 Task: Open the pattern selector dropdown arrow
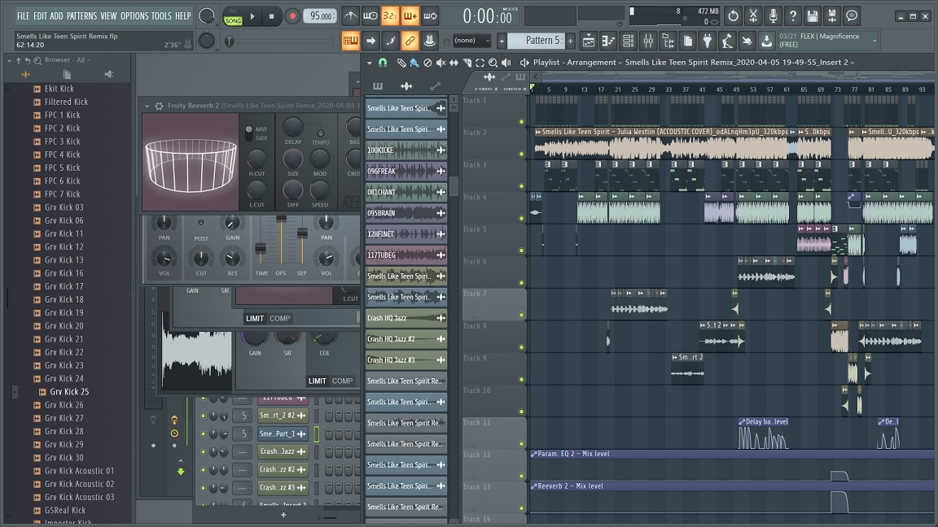[x=502, y=41]
